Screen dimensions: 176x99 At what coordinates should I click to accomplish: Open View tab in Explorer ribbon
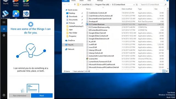point(89,1)
